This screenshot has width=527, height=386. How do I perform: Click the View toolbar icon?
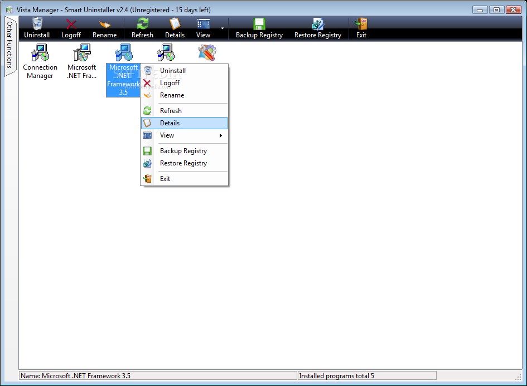point(204,24)
